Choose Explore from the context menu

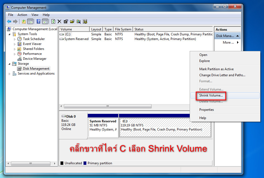click(225, 61)
